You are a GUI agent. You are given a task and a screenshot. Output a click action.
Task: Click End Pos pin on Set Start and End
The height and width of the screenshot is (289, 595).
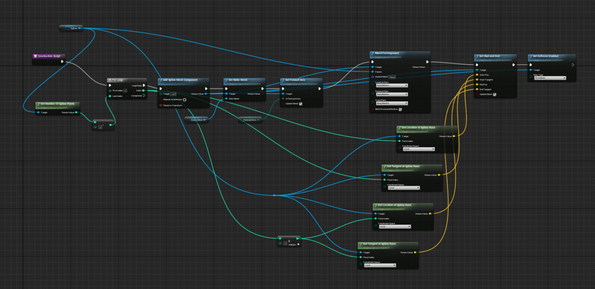click(x=477, y=84)
